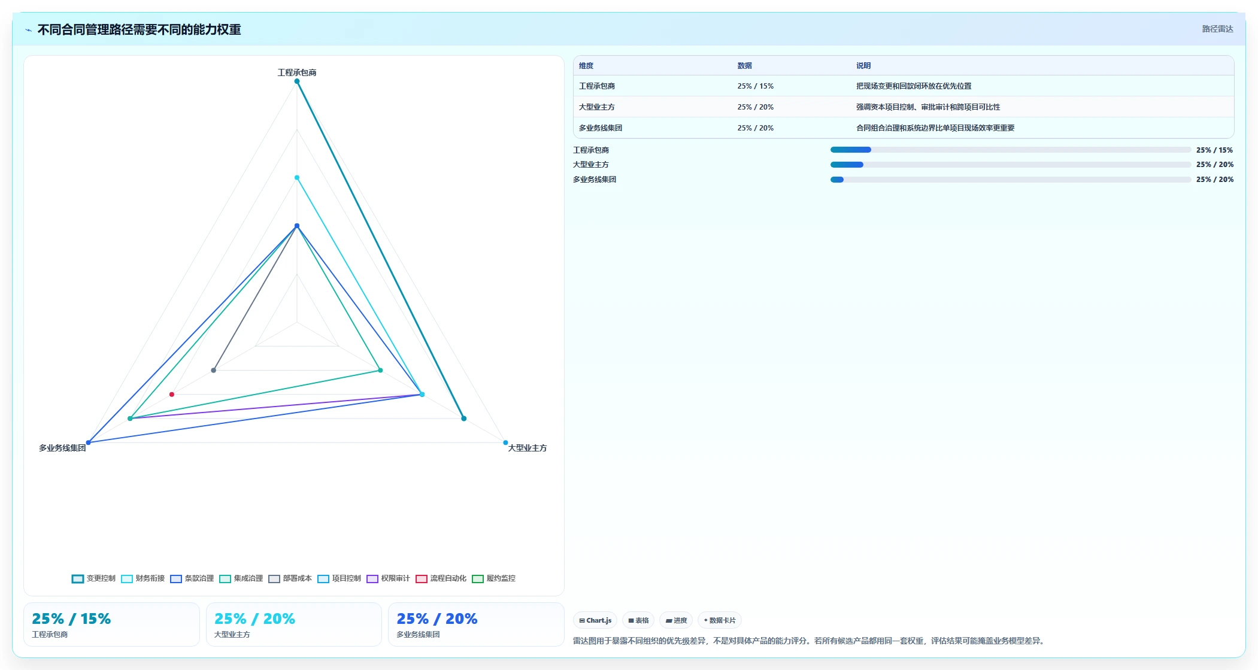
Task: Toggle the 财务衔接 legend series
Action: click(143, 578)
